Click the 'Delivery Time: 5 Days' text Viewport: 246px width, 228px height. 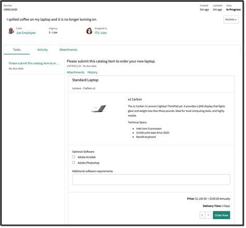pyautogui.click(x=216, y=206)
